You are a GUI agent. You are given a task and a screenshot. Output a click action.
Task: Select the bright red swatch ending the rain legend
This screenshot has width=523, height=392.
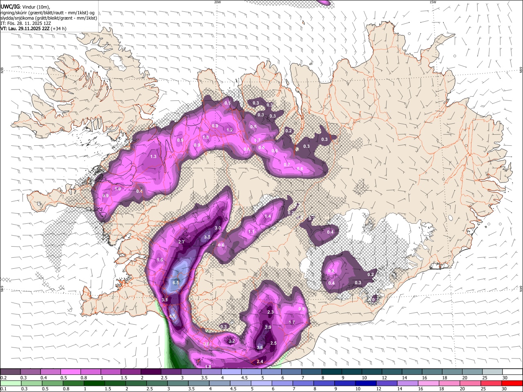(x=513, y=383)
